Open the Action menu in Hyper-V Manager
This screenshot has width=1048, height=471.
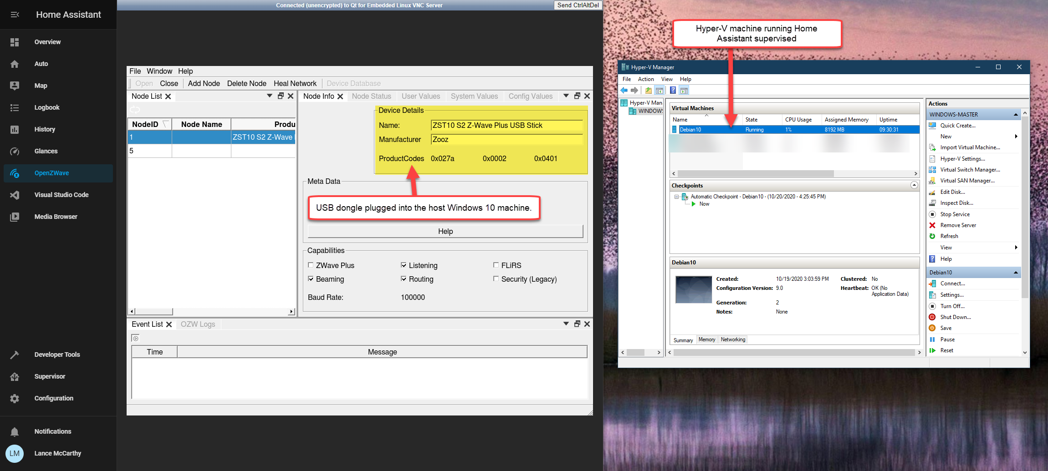coord(645,79)
